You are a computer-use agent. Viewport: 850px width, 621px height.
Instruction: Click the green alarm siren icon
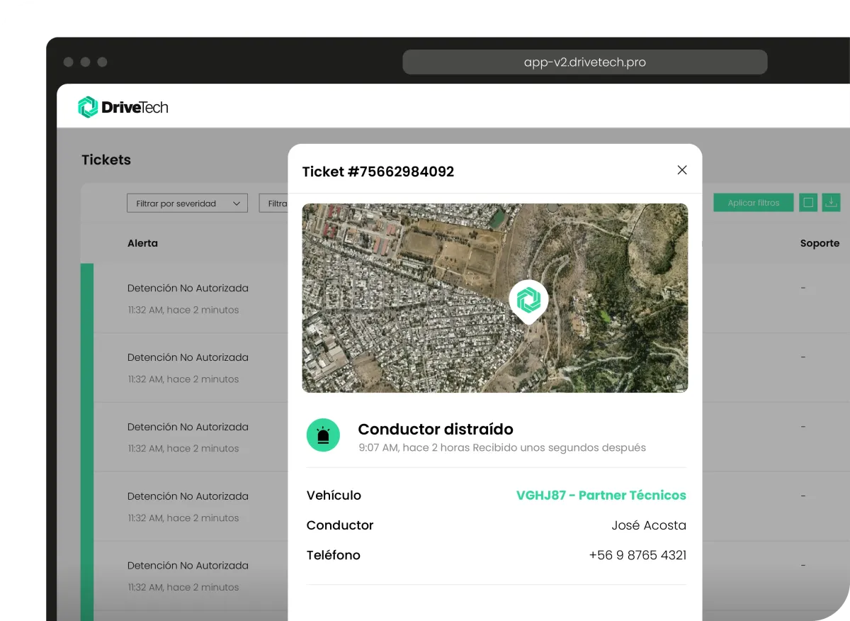pos(323,436)
